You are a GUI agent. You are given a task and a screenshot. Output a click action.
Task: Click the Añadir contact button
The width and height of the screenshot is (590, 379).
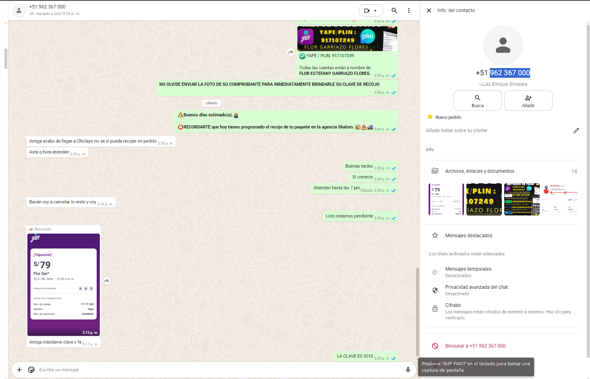pos(528,100)
